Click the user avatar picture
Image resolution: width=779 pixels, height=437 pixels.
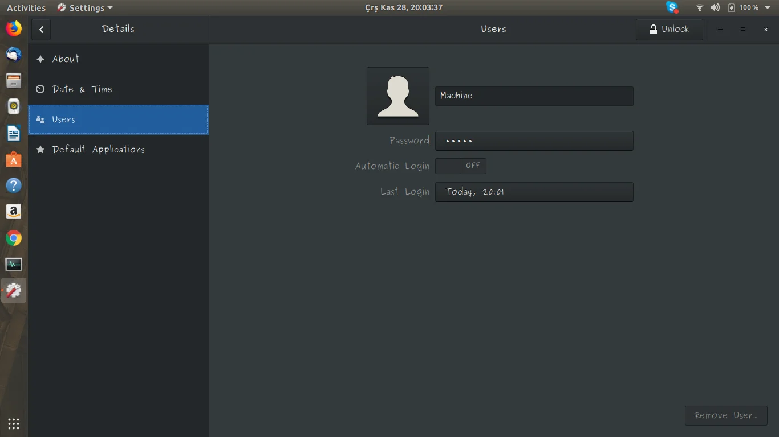[397, 96]
